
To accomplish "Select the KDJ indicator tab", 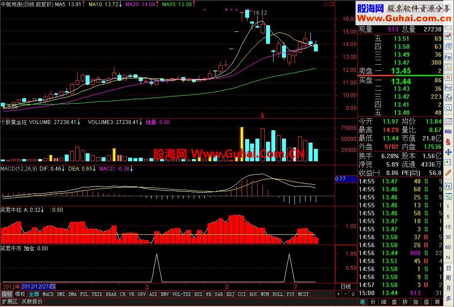I will [230, 294].
